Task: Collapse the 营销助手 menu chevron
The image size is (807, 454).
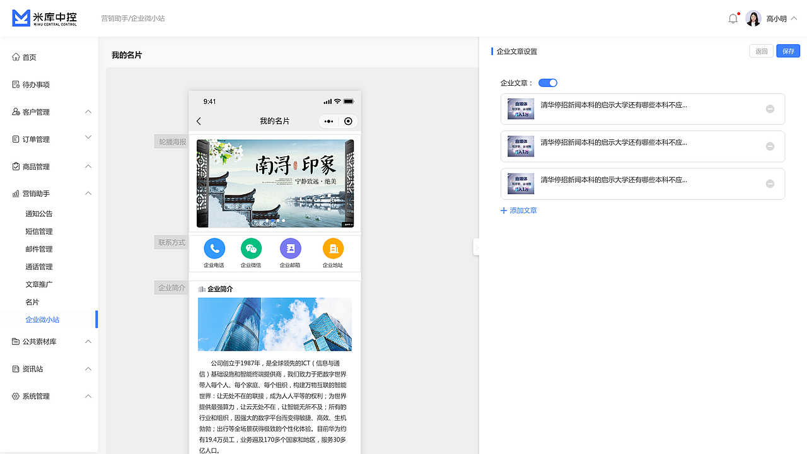Action: click(88, 194)
